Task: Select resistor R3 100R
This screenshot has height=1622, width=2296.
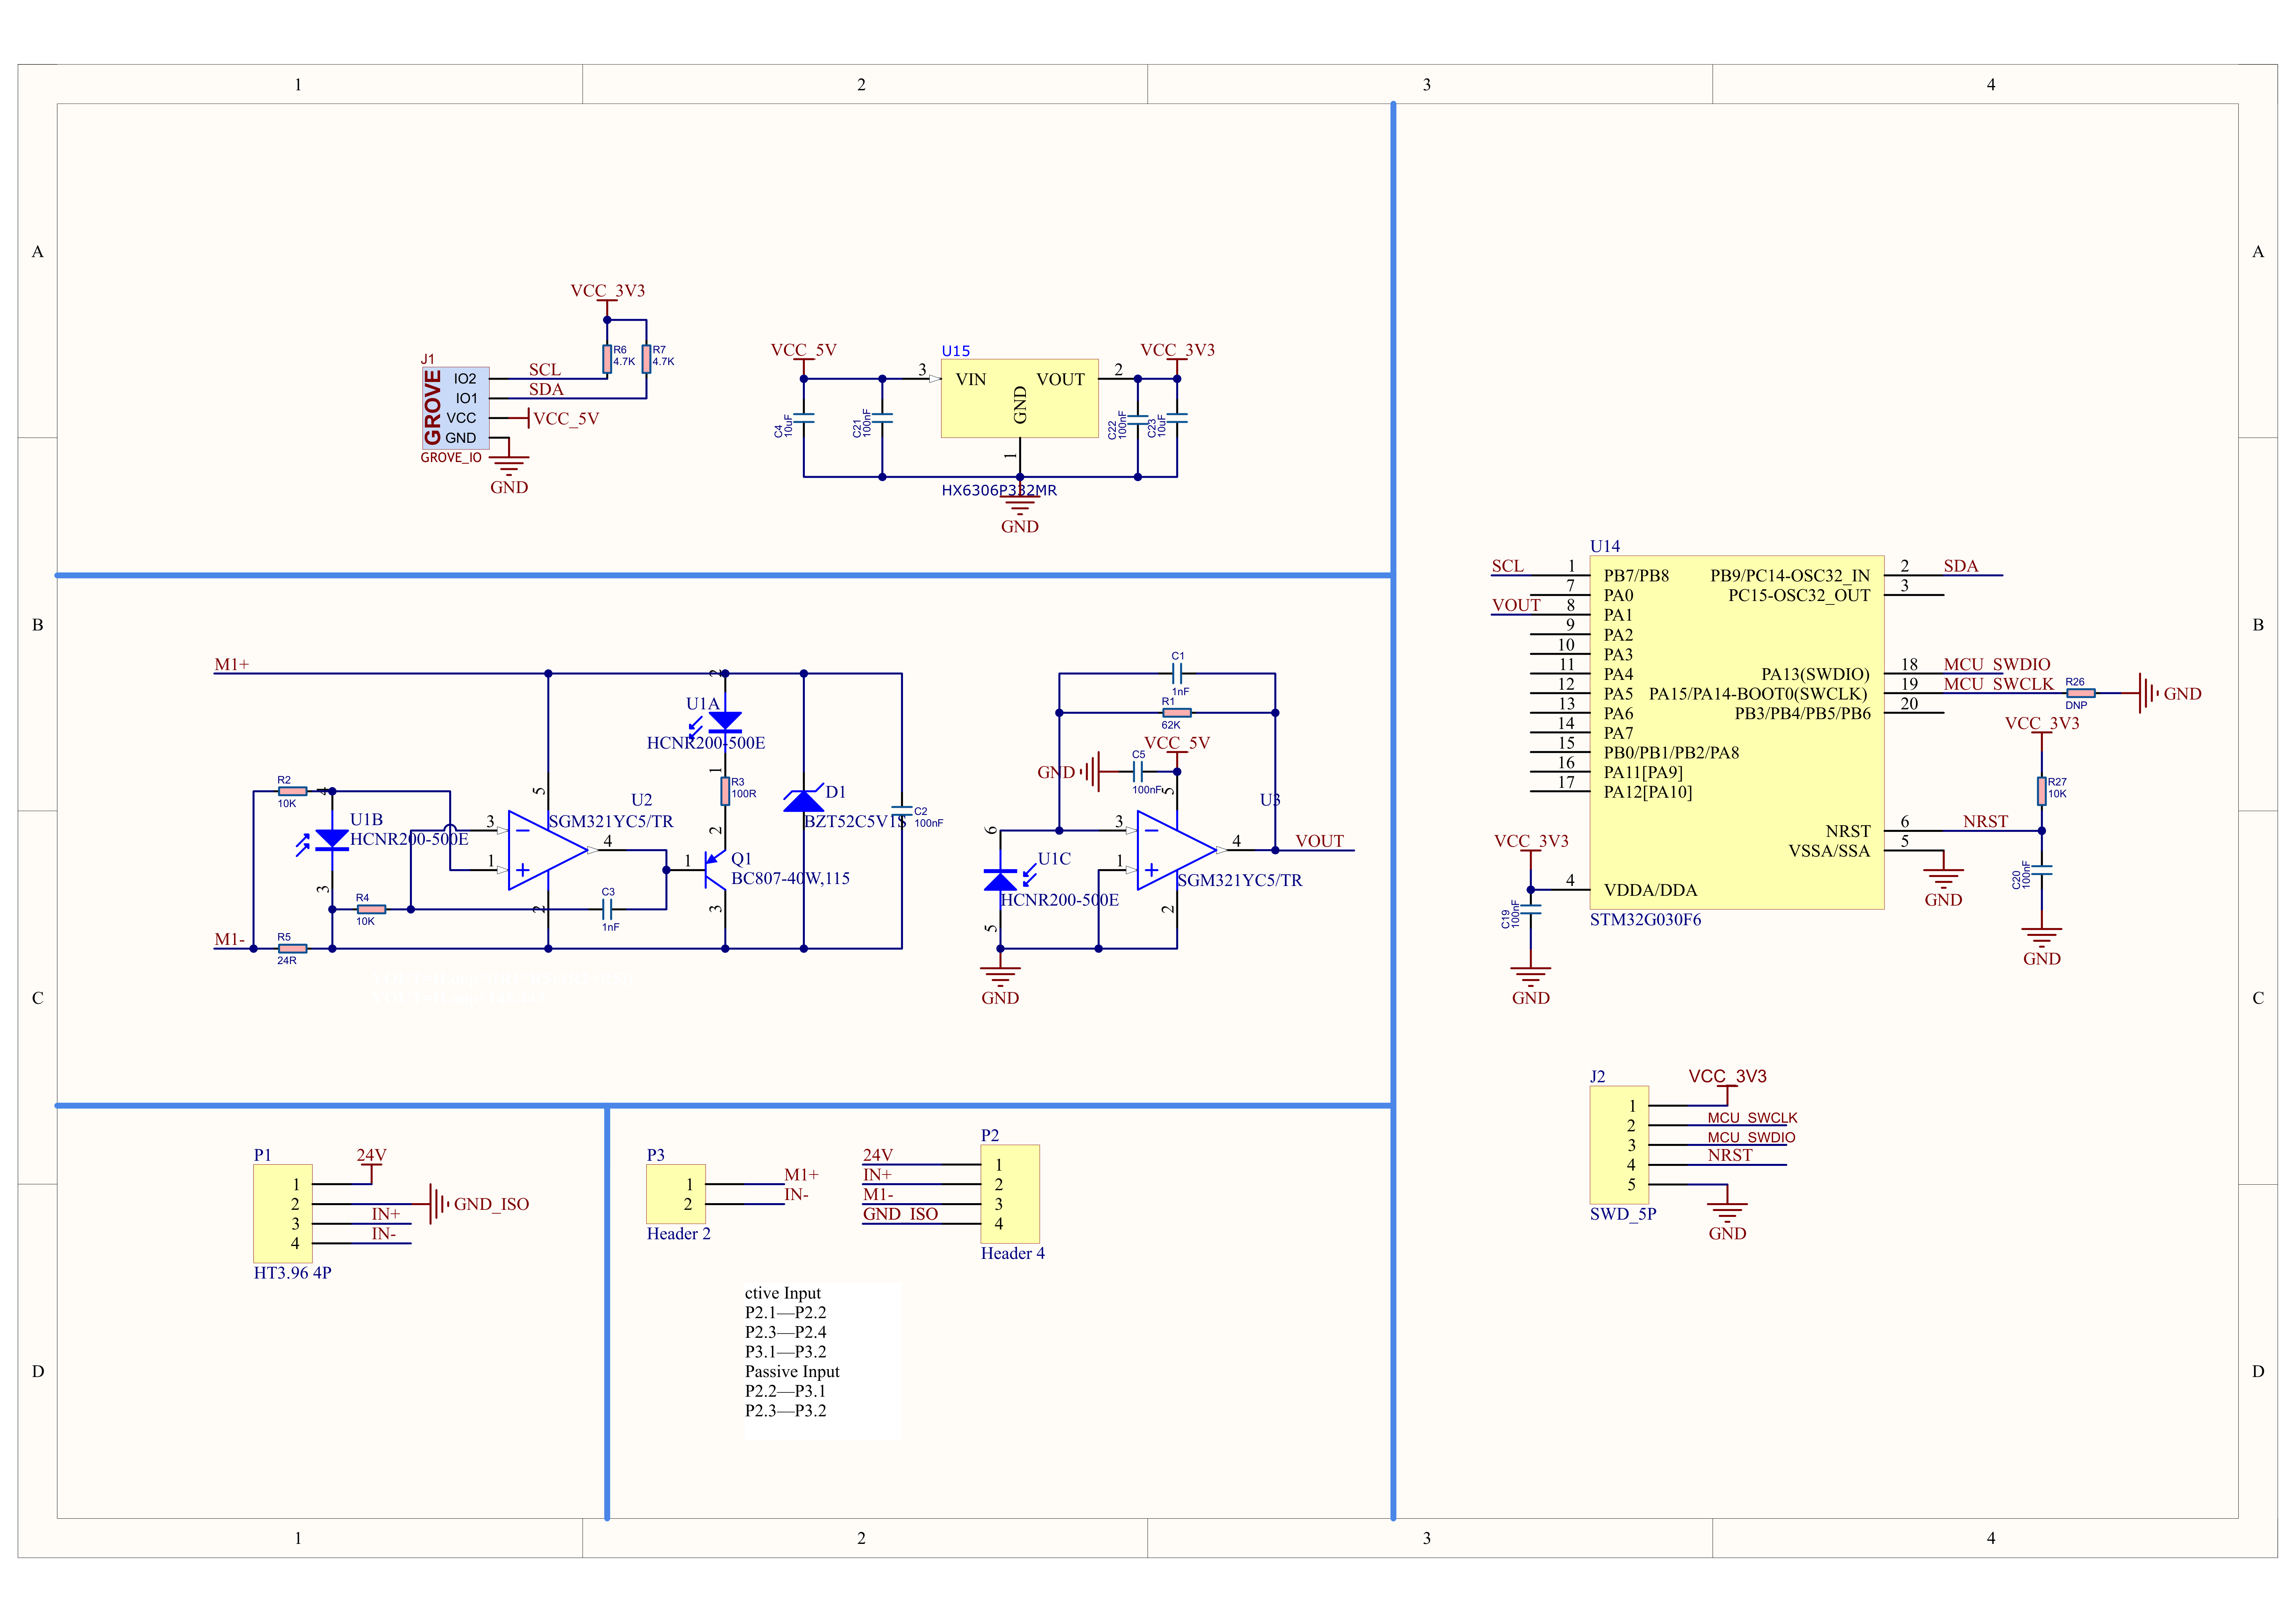Action: tap(725, 791)
